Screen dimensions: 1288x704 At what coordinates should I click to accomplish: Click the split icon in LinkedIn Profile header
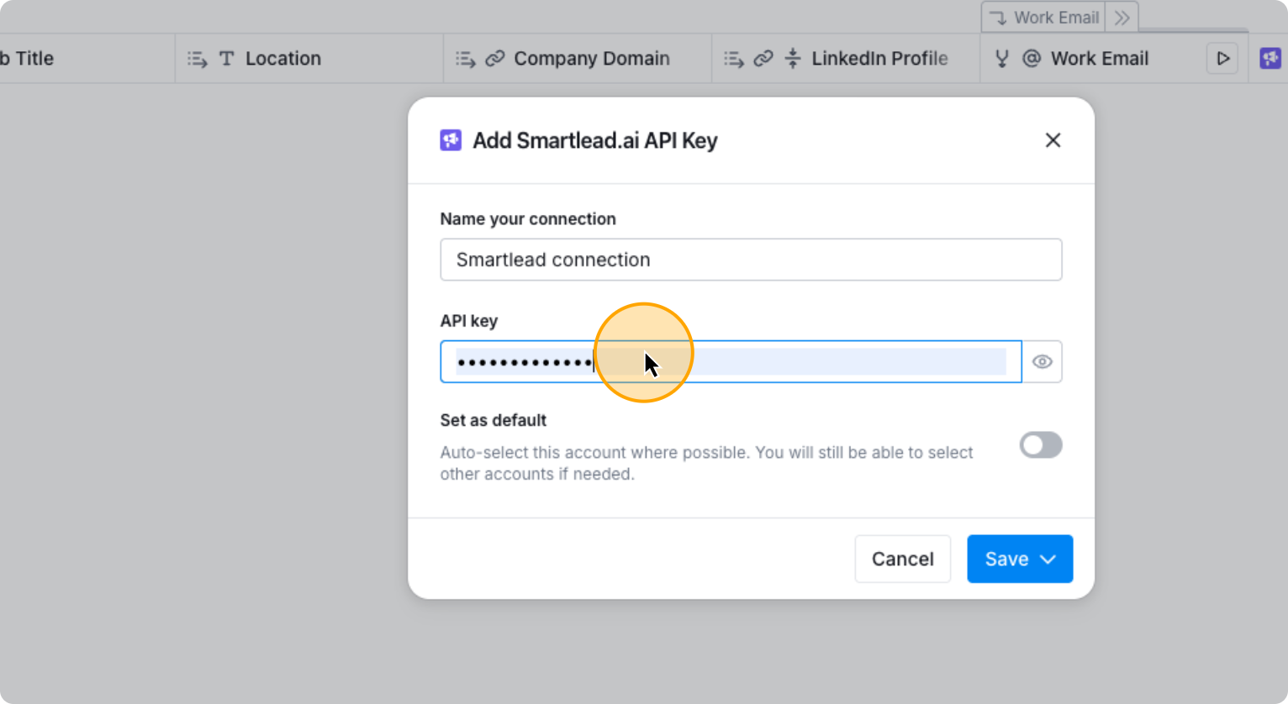coord(792,58)
